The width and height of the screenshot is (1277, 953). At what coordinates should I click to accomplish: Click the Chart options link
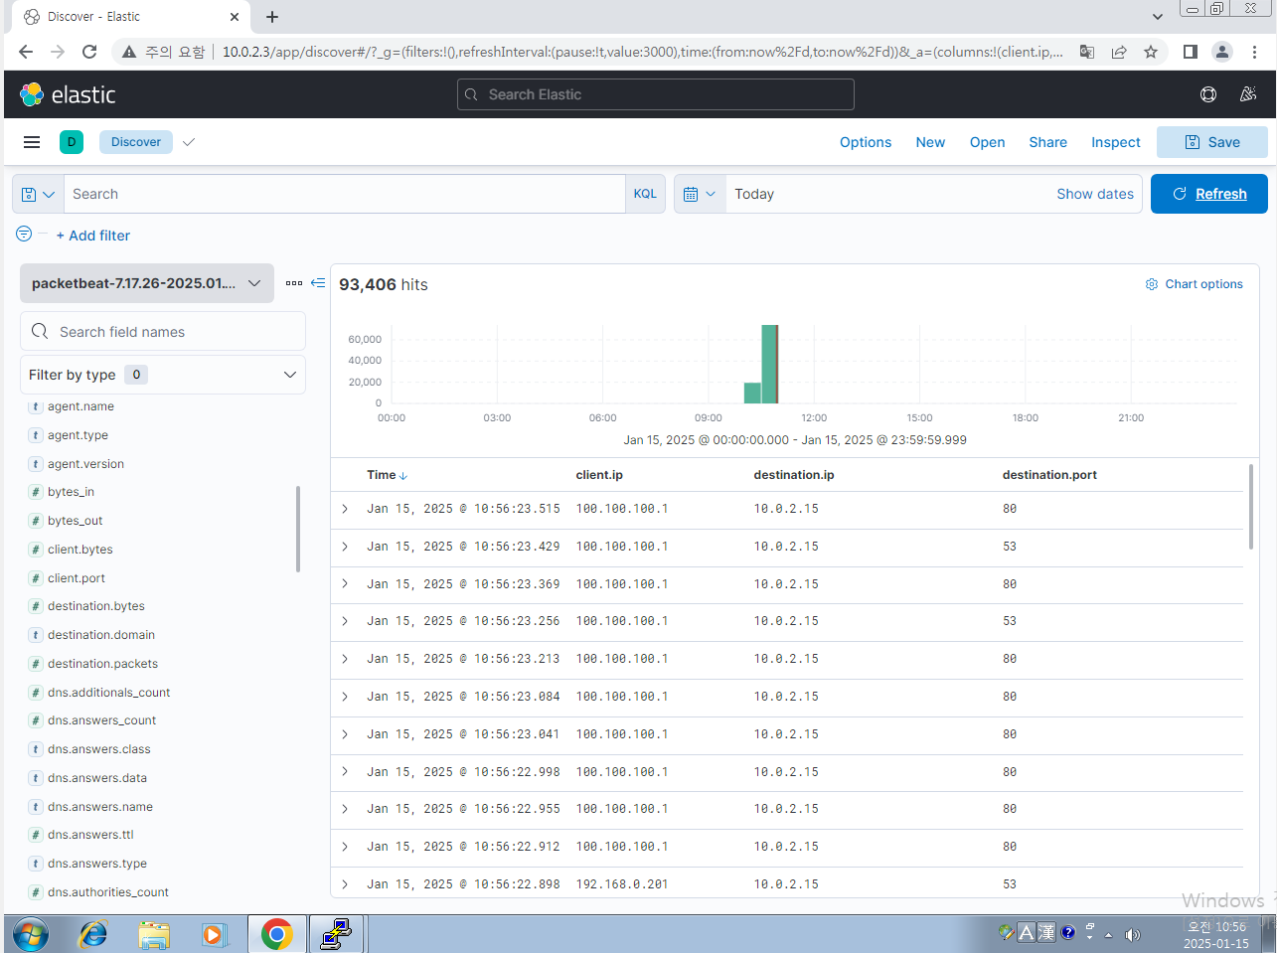click(1203, 284)
